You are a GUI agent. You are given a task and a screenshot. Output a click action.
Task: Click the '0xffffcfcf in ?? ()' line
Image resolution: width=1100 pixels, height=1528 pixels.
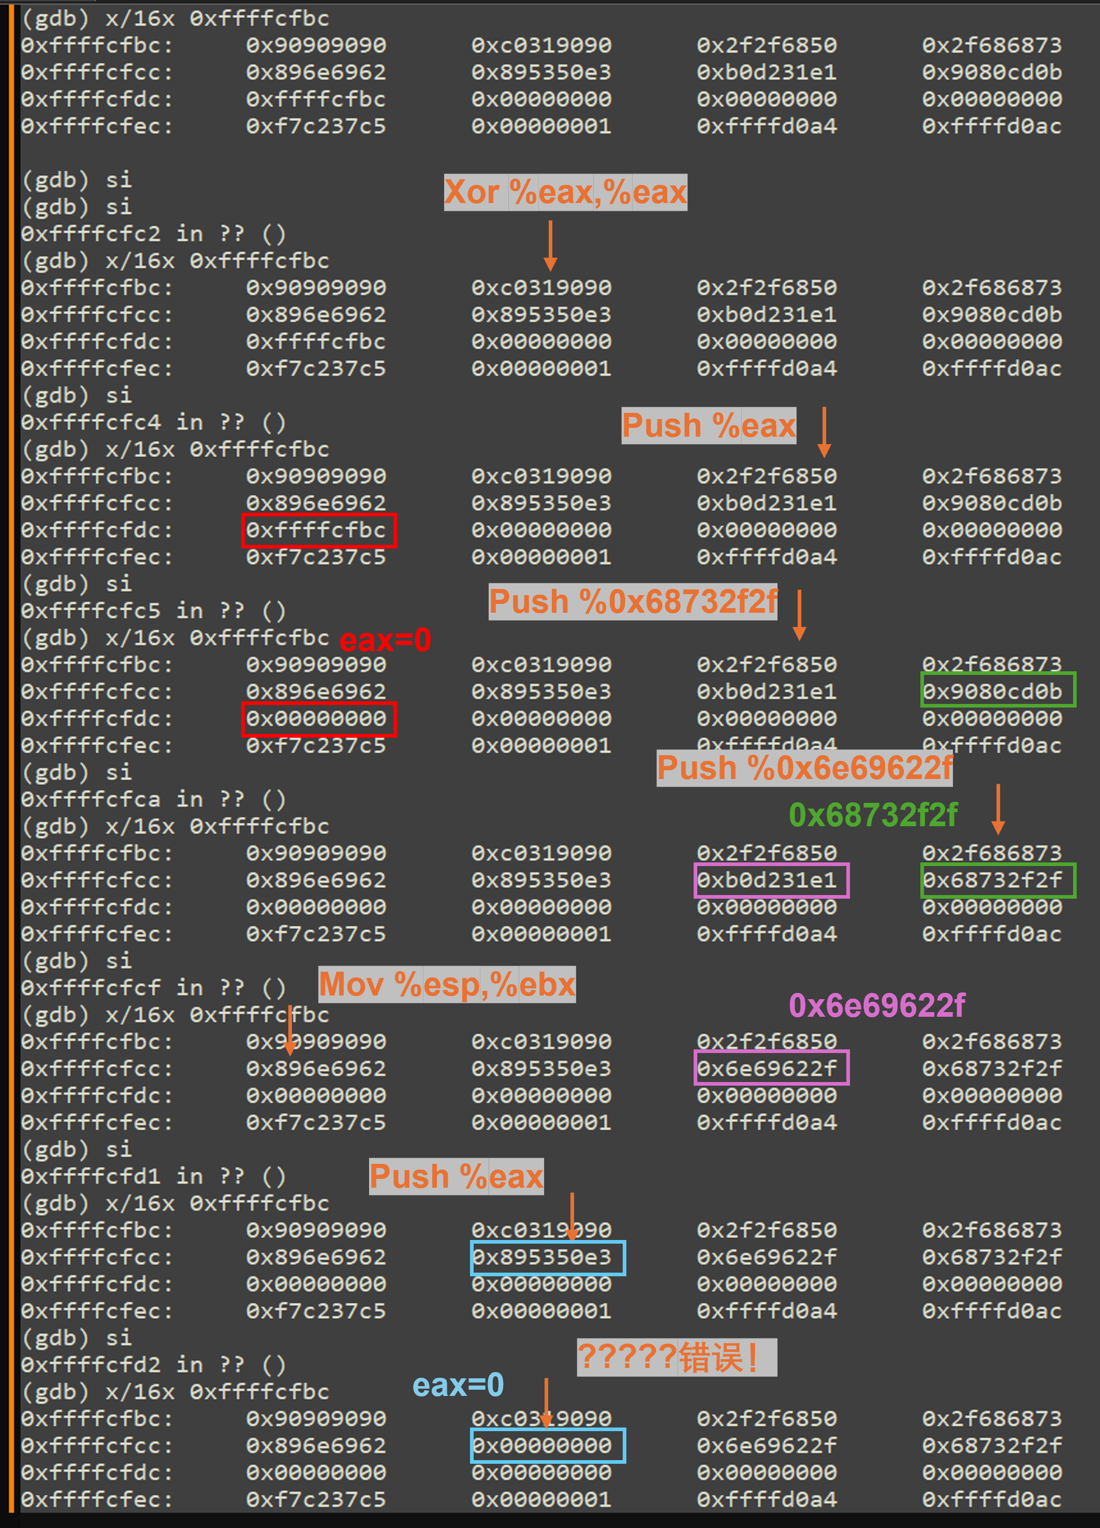tap(154, 988)
